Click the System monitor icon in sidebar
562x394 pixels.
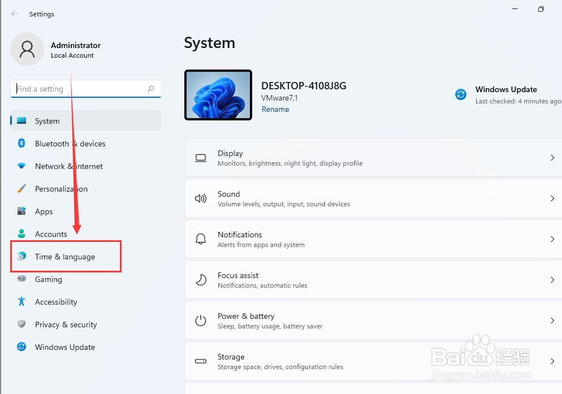point(21,120)
